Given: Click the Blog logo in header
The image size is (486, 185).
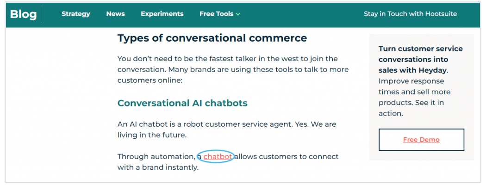Looking at the screenshot, I should click(x=23, y=14).
